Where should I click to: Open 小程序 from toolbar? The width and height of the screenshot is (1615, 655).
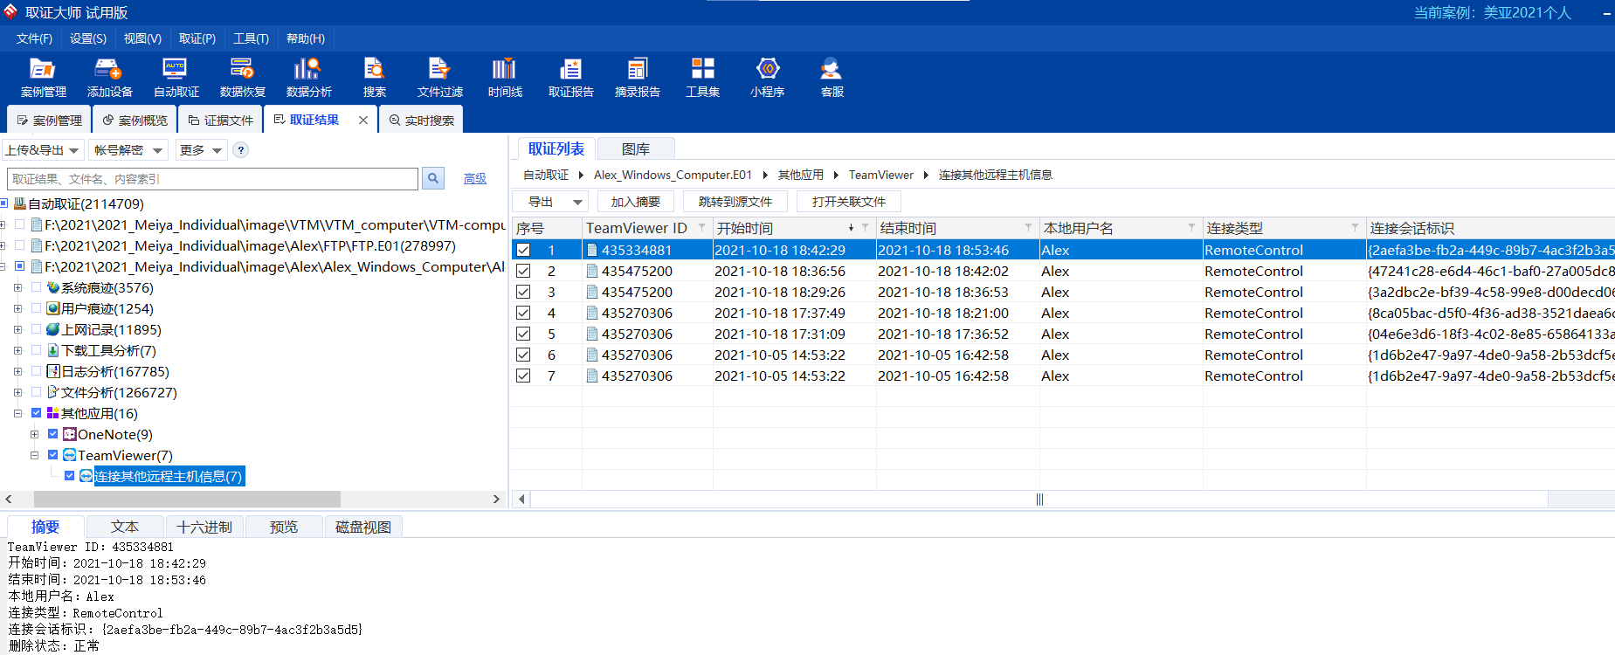pyautogui.click(x=767, y=78)
